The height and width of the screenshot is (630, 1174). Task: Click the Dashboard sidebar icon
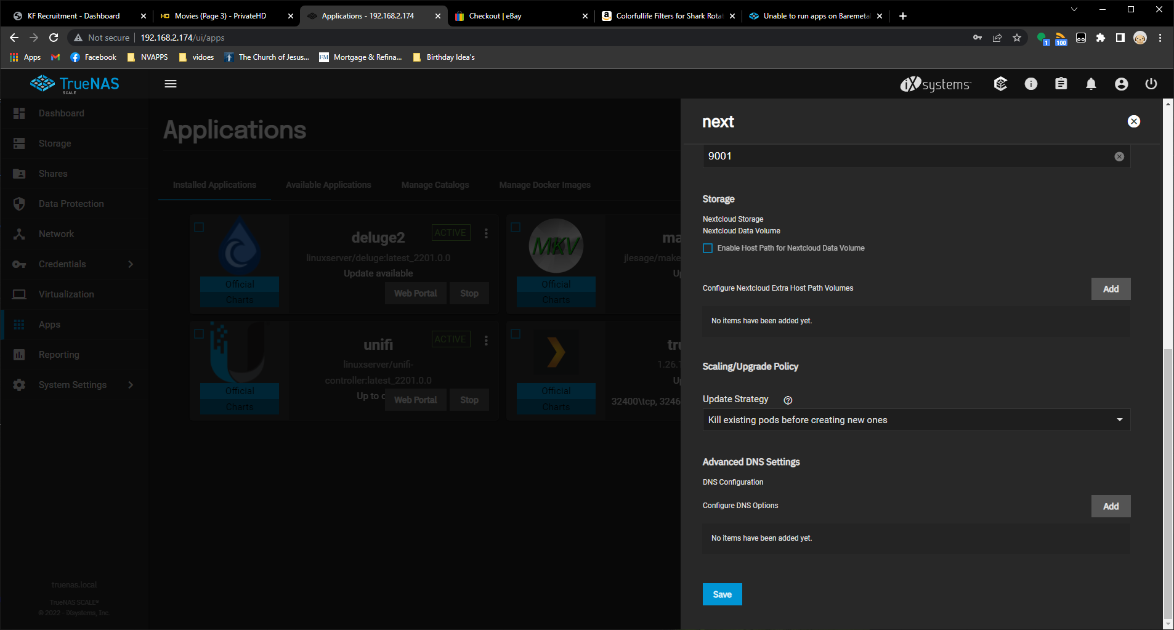click(x=19, y=113)
